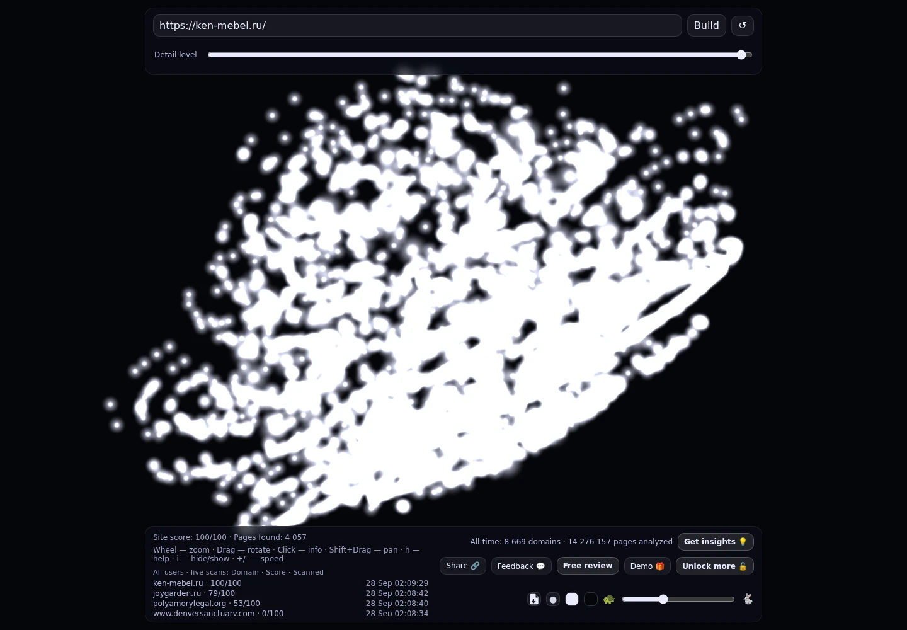907x630 pixels.
Task: Click the Build button
Action: (707, 26)
